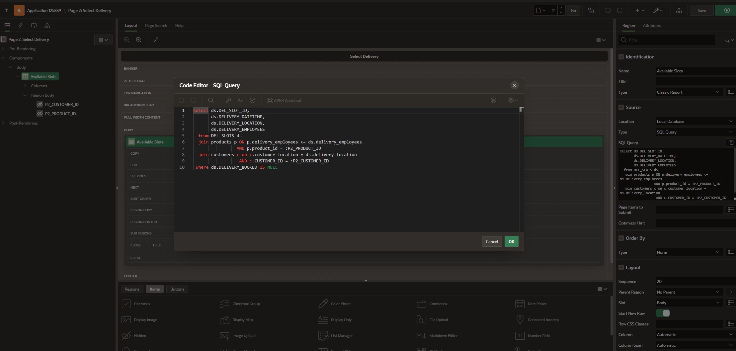Image resolution: width=736 pixels, height=351 pixels.
Task: Add the Date Picker item from gallery
Action: click(x=531, y=304)
